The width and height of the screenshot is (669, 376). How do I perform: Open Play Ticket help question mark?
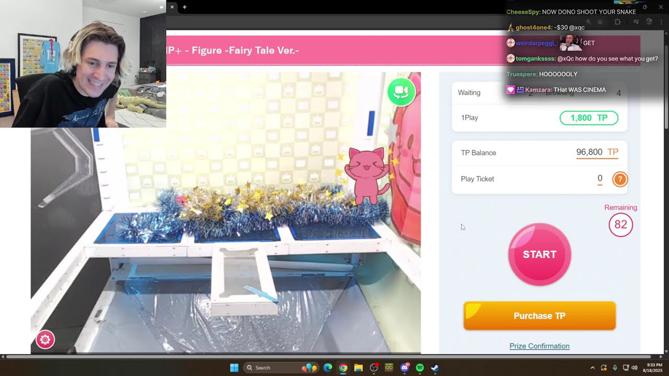click(x=620, y=179)
